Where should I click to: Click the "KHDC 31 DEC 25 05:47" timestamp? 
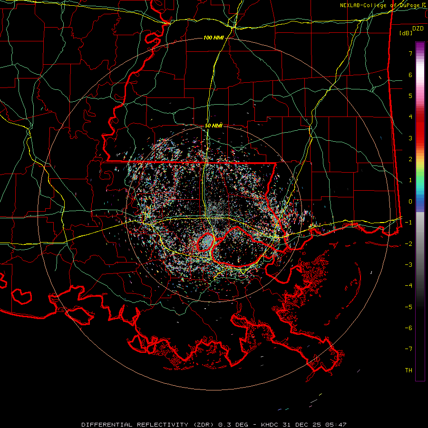tap(304, 425)
